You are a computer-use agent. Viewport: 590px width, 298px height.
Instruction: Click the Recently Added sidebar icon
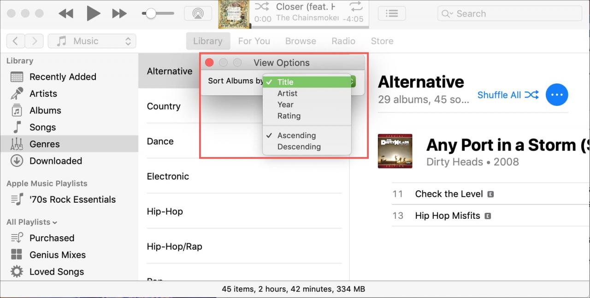tap(17, 77)
